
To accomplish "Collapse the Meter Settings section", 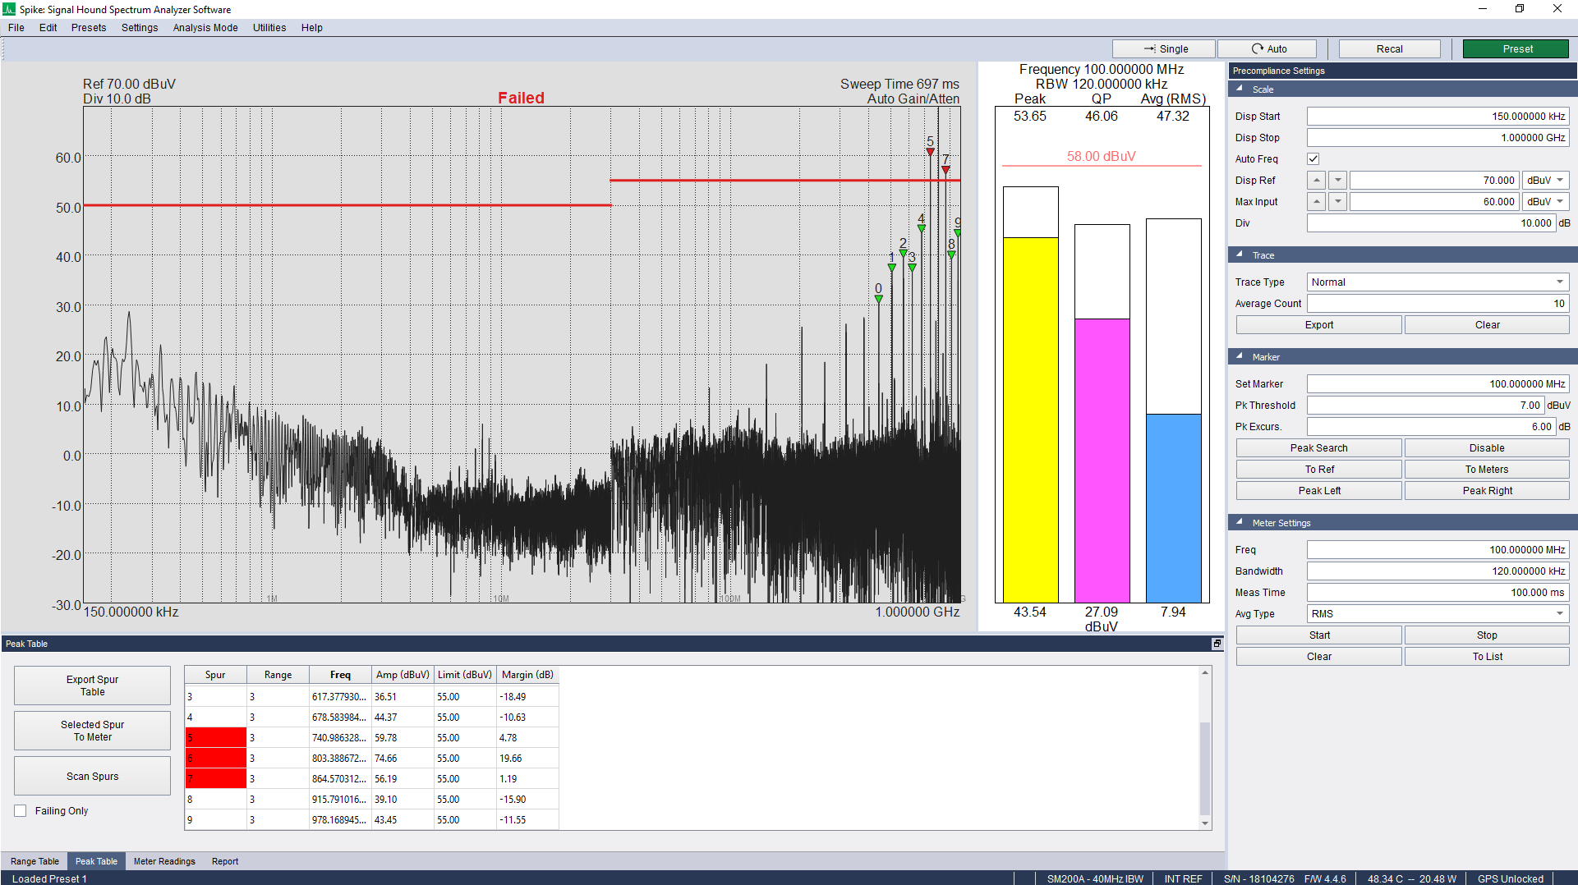I will 1240,523.
